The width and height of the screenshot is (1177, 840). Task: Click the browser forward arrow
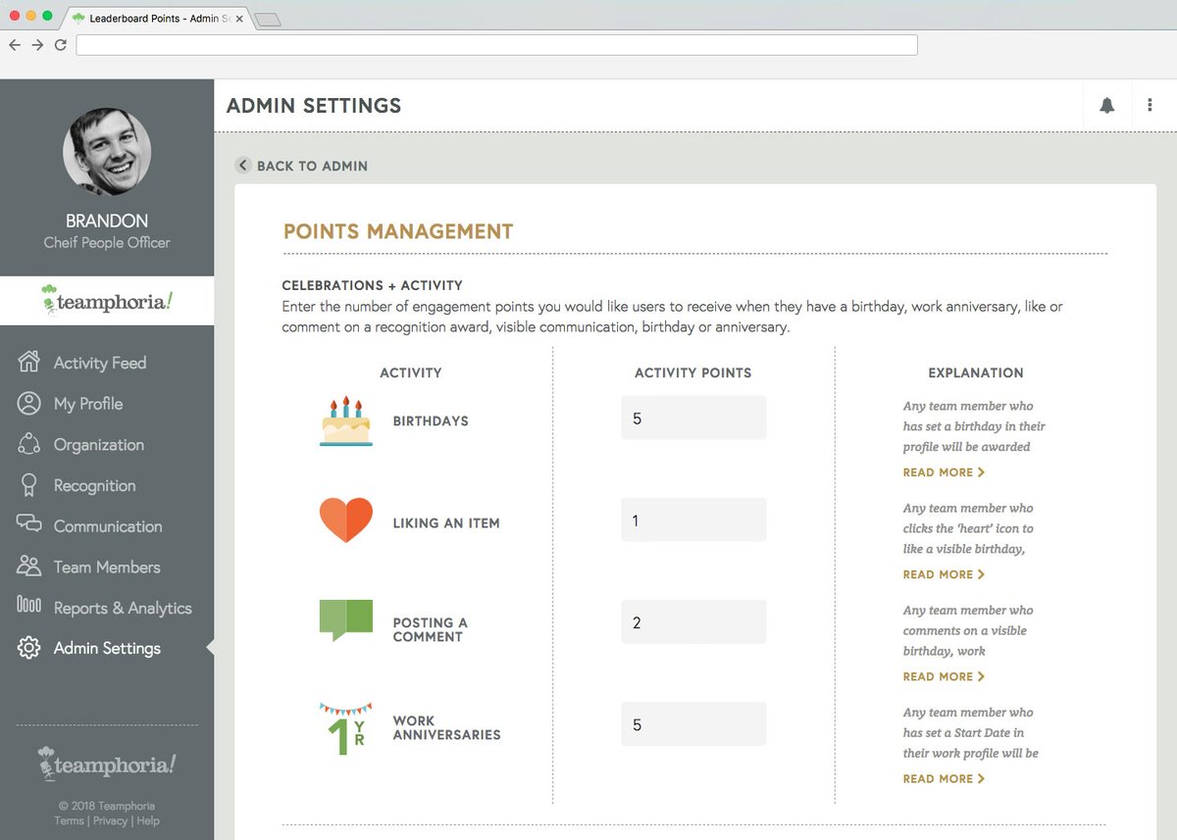pyautogui.click(x=37, y=45)
